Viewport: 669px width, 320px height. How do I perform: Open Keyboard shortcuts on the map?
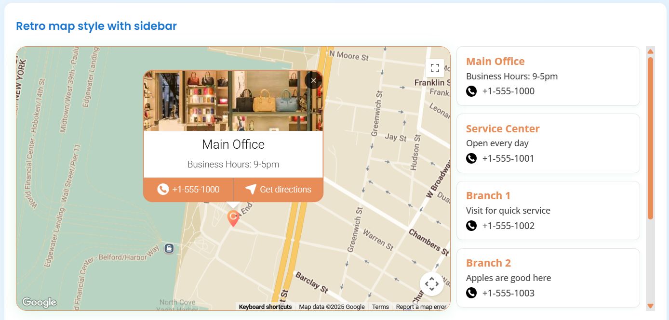click(265, 307)
